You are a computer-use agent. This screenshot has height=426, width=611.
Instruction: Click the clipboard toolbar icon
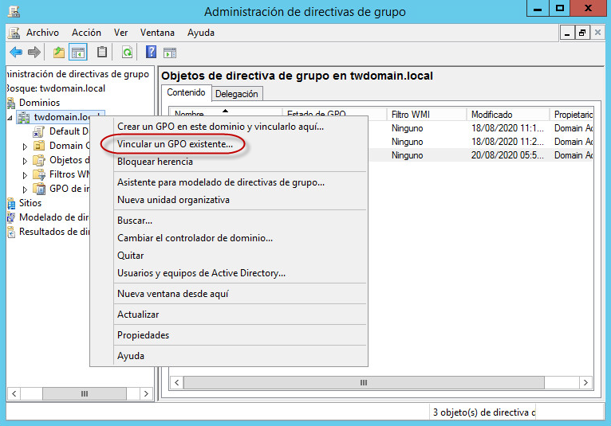click(102, 53)
